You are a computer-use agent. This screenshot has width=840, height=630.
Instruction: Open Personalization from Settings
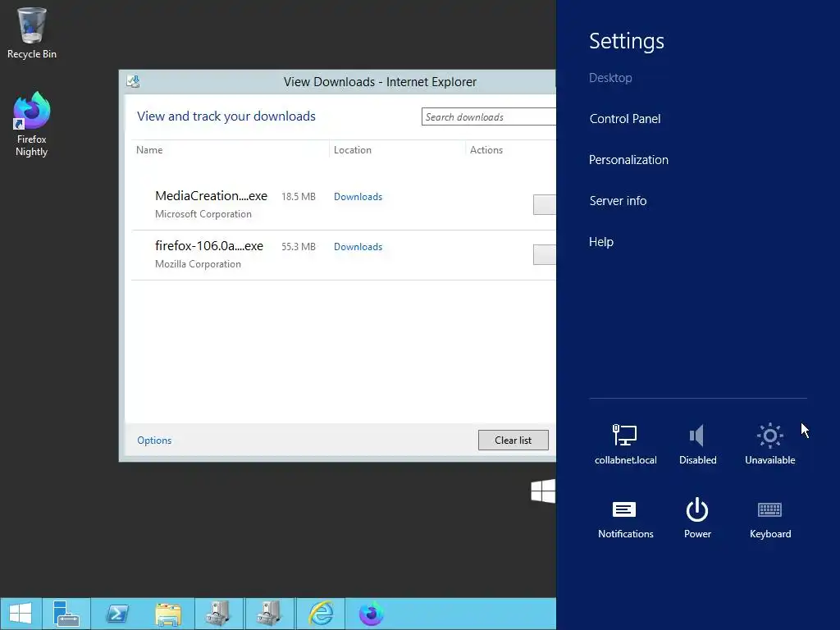[628, 160]
